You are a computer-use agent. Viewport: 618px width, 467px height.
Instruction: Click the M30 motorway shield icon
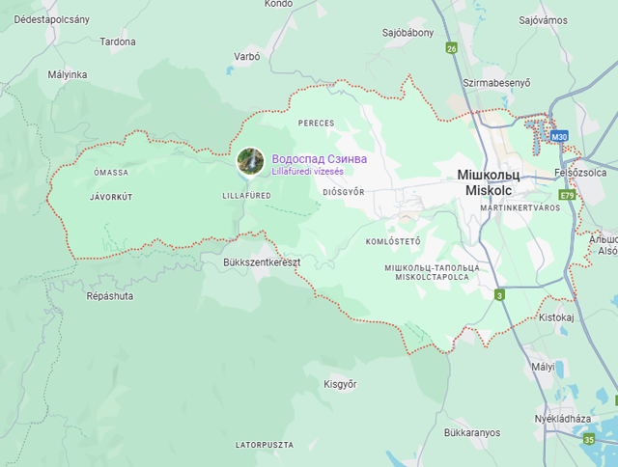point(559,137)
